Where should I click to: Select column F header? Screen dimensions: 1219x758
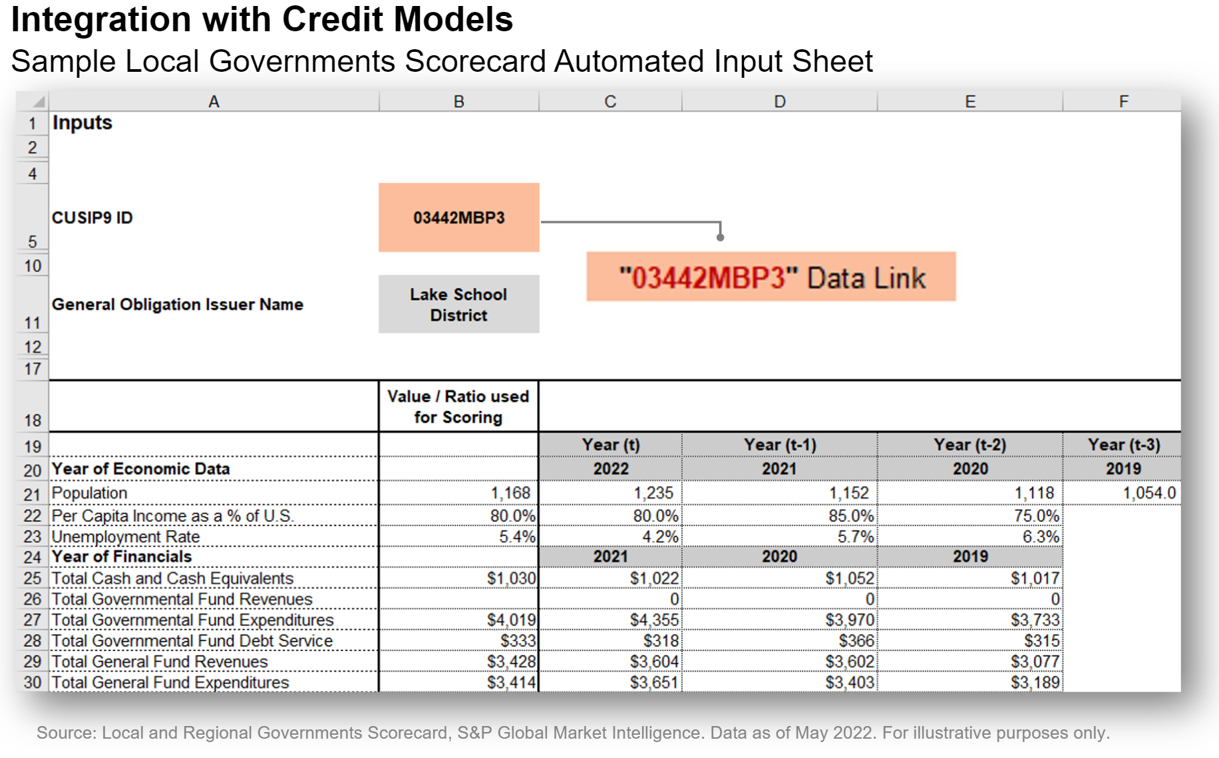1123,102
